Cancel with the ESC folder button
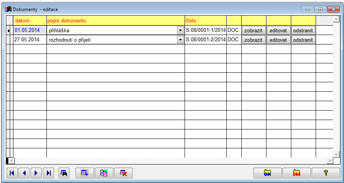The image size is (344, 183). point(296,173)
